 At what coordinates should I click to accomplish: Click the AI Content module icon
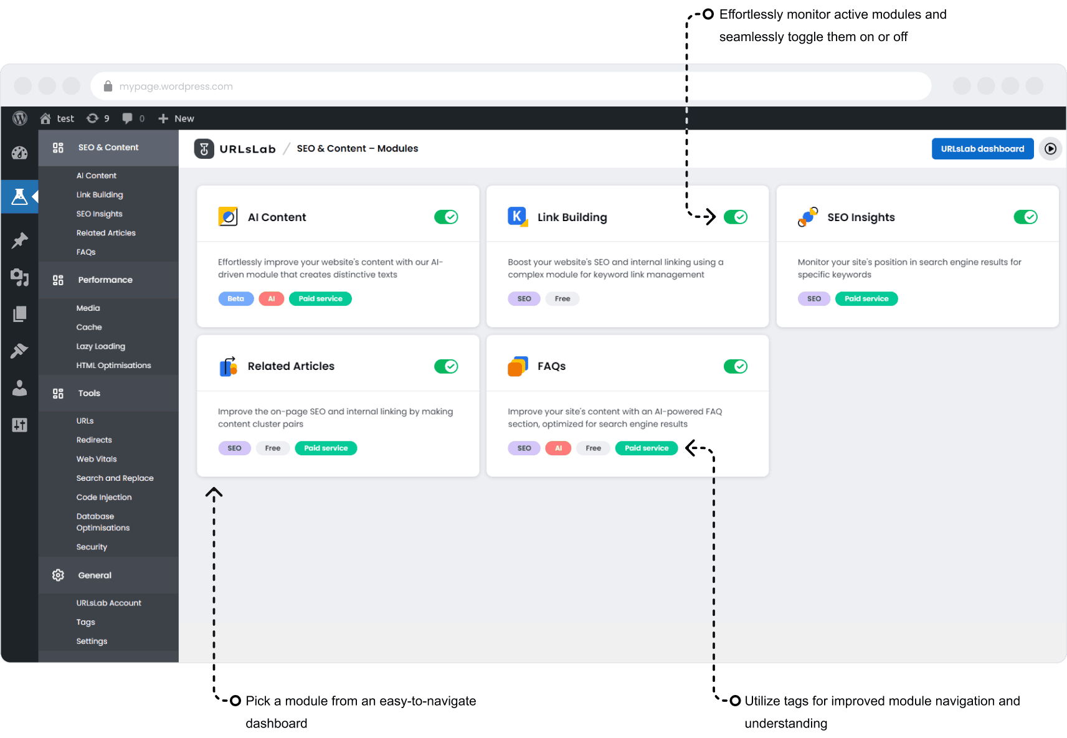coord(228,217)
